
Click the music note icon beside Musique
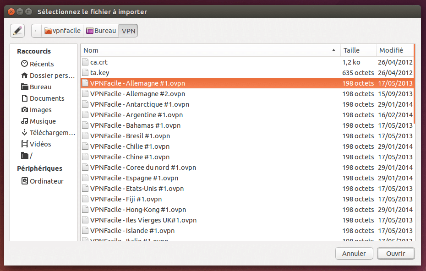pos(24,121)
